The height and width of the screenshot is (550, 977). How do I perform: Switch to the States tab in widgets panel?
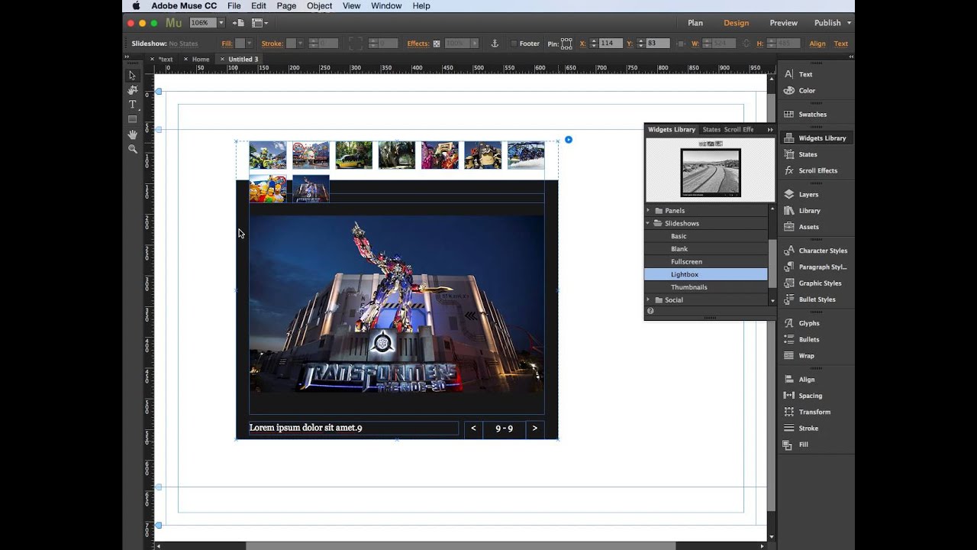click(x=711, y=130)
